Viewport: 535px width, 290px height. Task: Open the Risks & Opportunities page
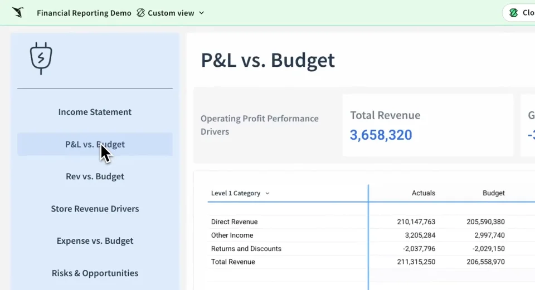pyautogui.click(x=95, y=273)
